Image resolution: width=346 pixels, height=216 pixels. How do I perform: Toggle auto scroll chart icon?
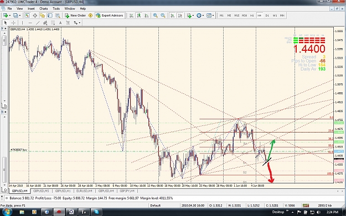[x=172, y=15]
